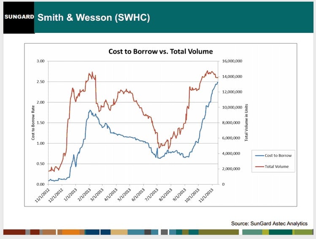The image size is (316, 239).
Task: Click the 12,000,000 right axis value
Action: pyautogui.click(x=232, y=92)
